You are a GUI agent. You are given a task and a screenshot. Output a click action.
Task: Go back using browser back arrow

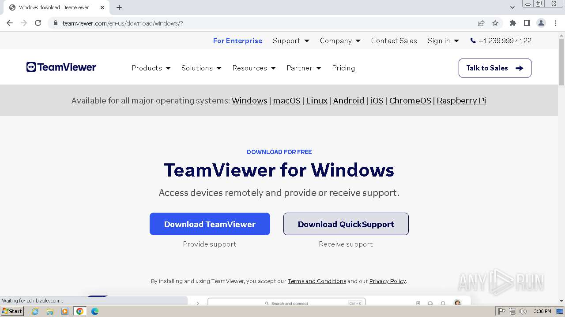[10, 23]
